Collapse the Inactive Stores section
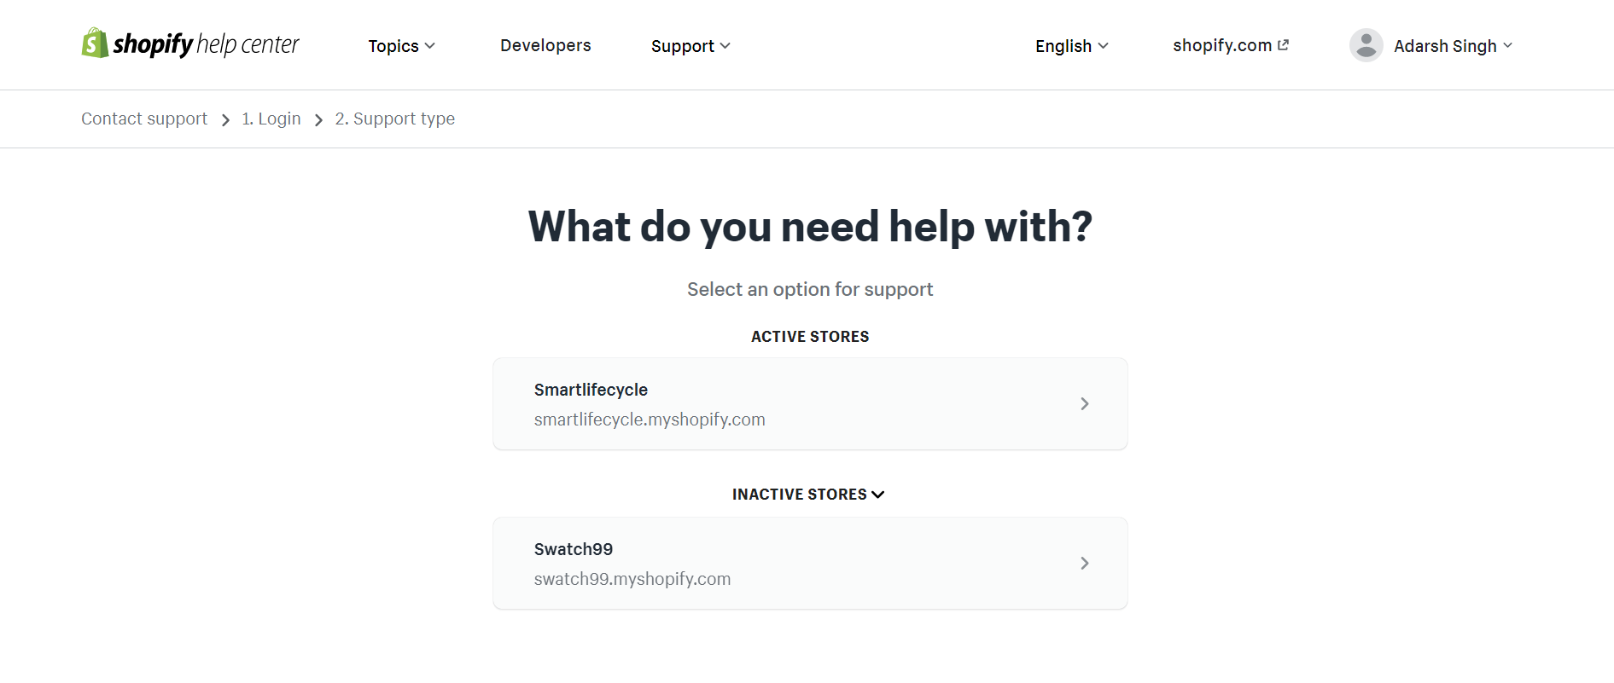1614x683 pixels. click(808, 495)
